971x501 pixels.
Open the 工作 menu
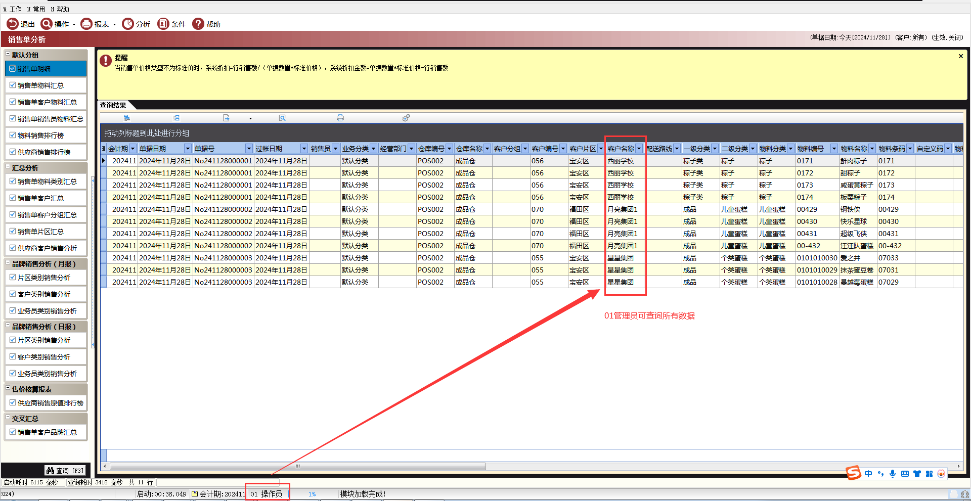13,9
